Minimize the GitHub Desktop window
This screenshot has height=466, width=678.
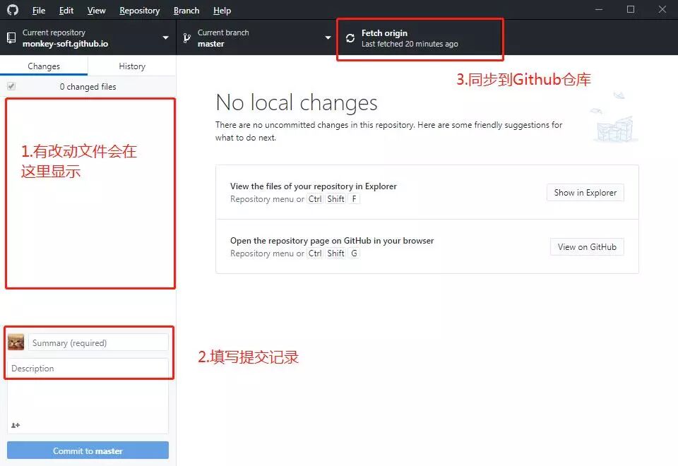click(x=599, y=9)
